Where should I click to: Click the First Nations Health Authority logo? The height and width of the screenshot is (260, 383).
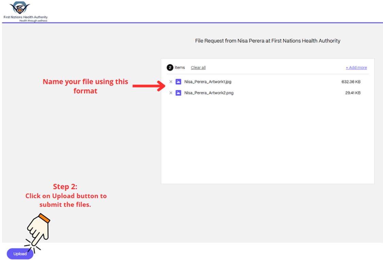[x=20, y=8]
